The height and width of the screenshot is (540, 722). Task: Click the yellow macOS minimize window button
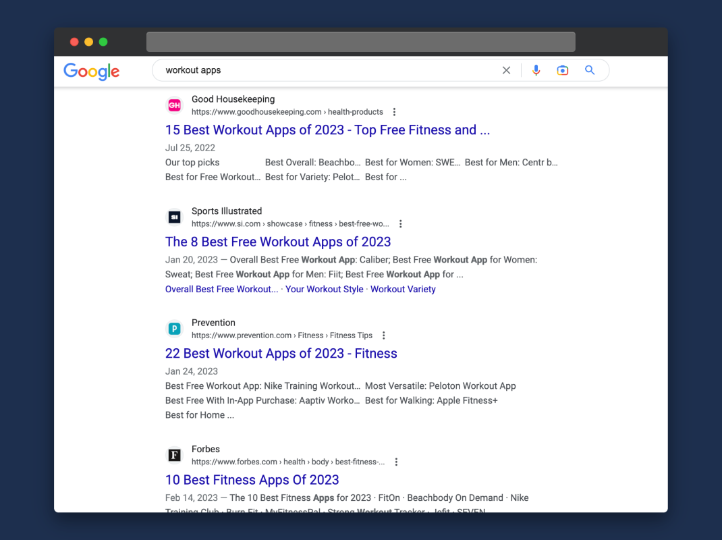pos(88,42)
